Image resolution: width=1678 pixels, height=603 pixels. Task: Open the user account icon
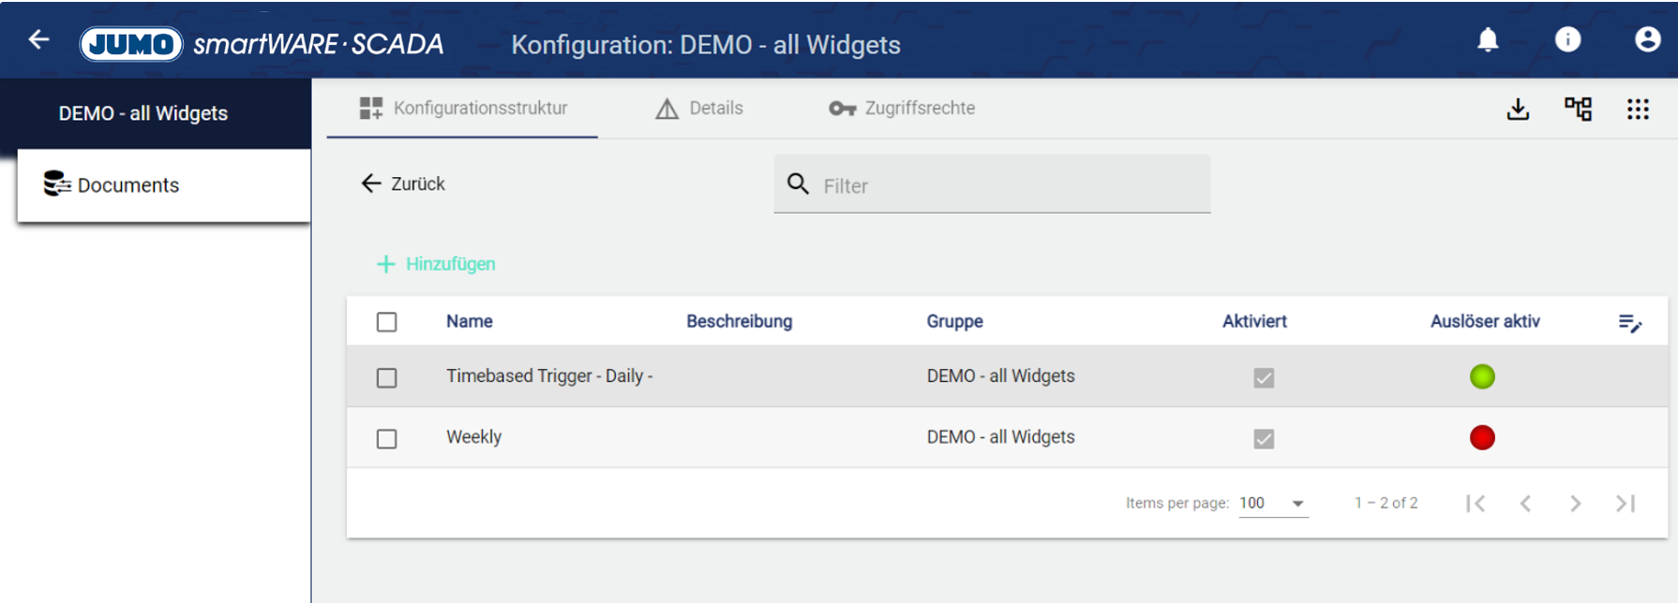1647,39
